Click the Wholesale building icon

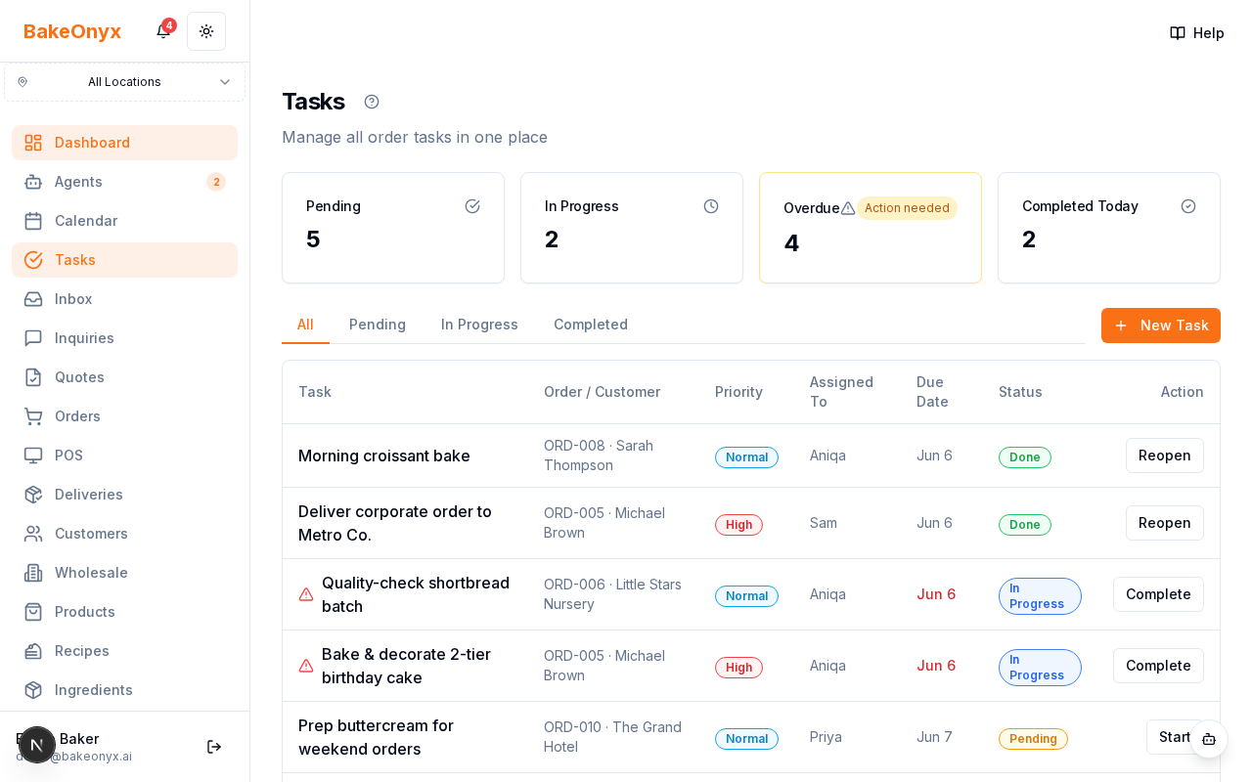coord(33,573)
